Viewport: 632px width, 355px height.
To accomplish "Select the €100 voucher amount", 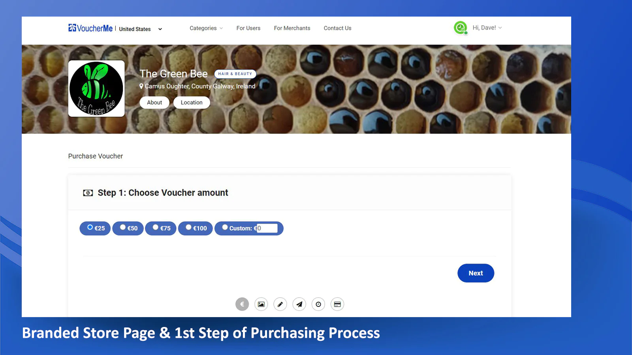I will [196, 228].
